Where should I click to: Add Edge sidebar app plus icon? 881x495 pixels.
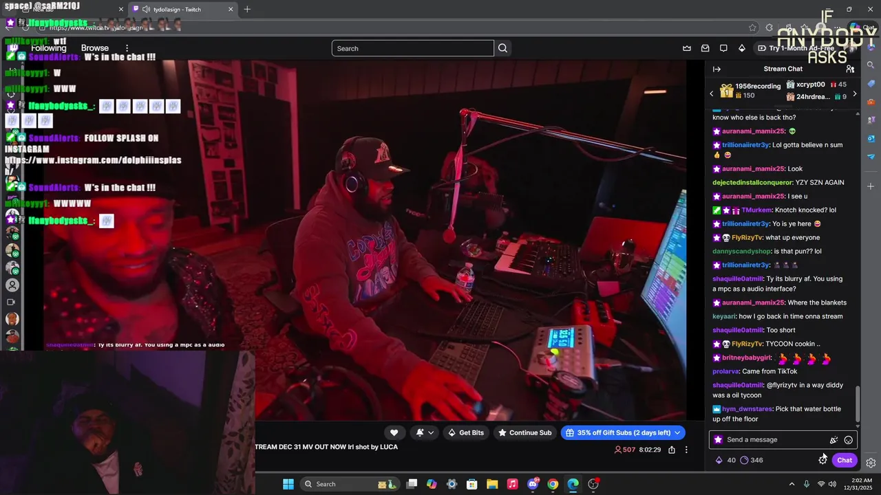(871, 186)
